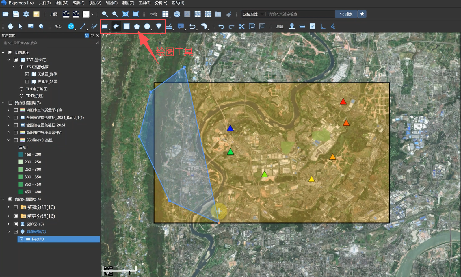Uncheck the 天地图_影像 layer checkbox
Image resolution: width=461 pixels, height=277 pixels.
[x=27, y=74]
